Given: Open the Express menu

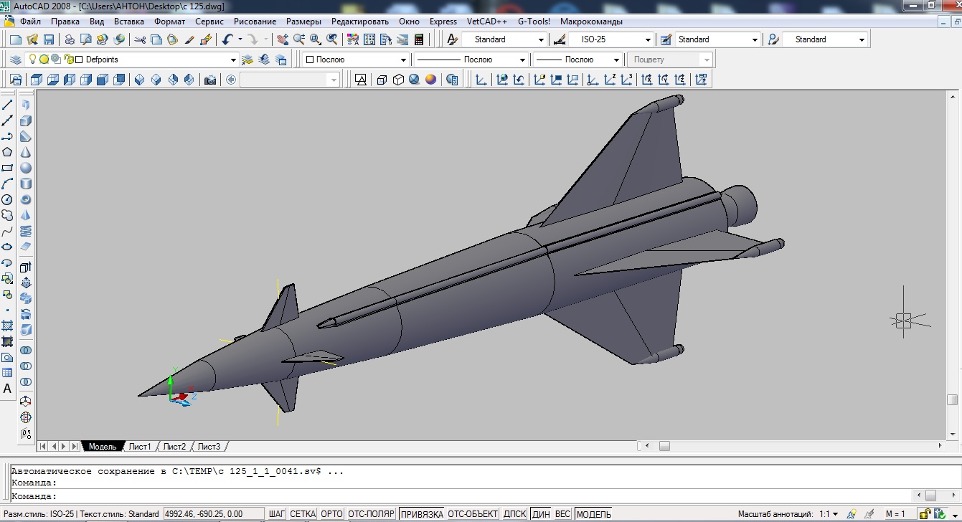Looking at the screenshot, I should pyautogui.click(x=443, y=22).
